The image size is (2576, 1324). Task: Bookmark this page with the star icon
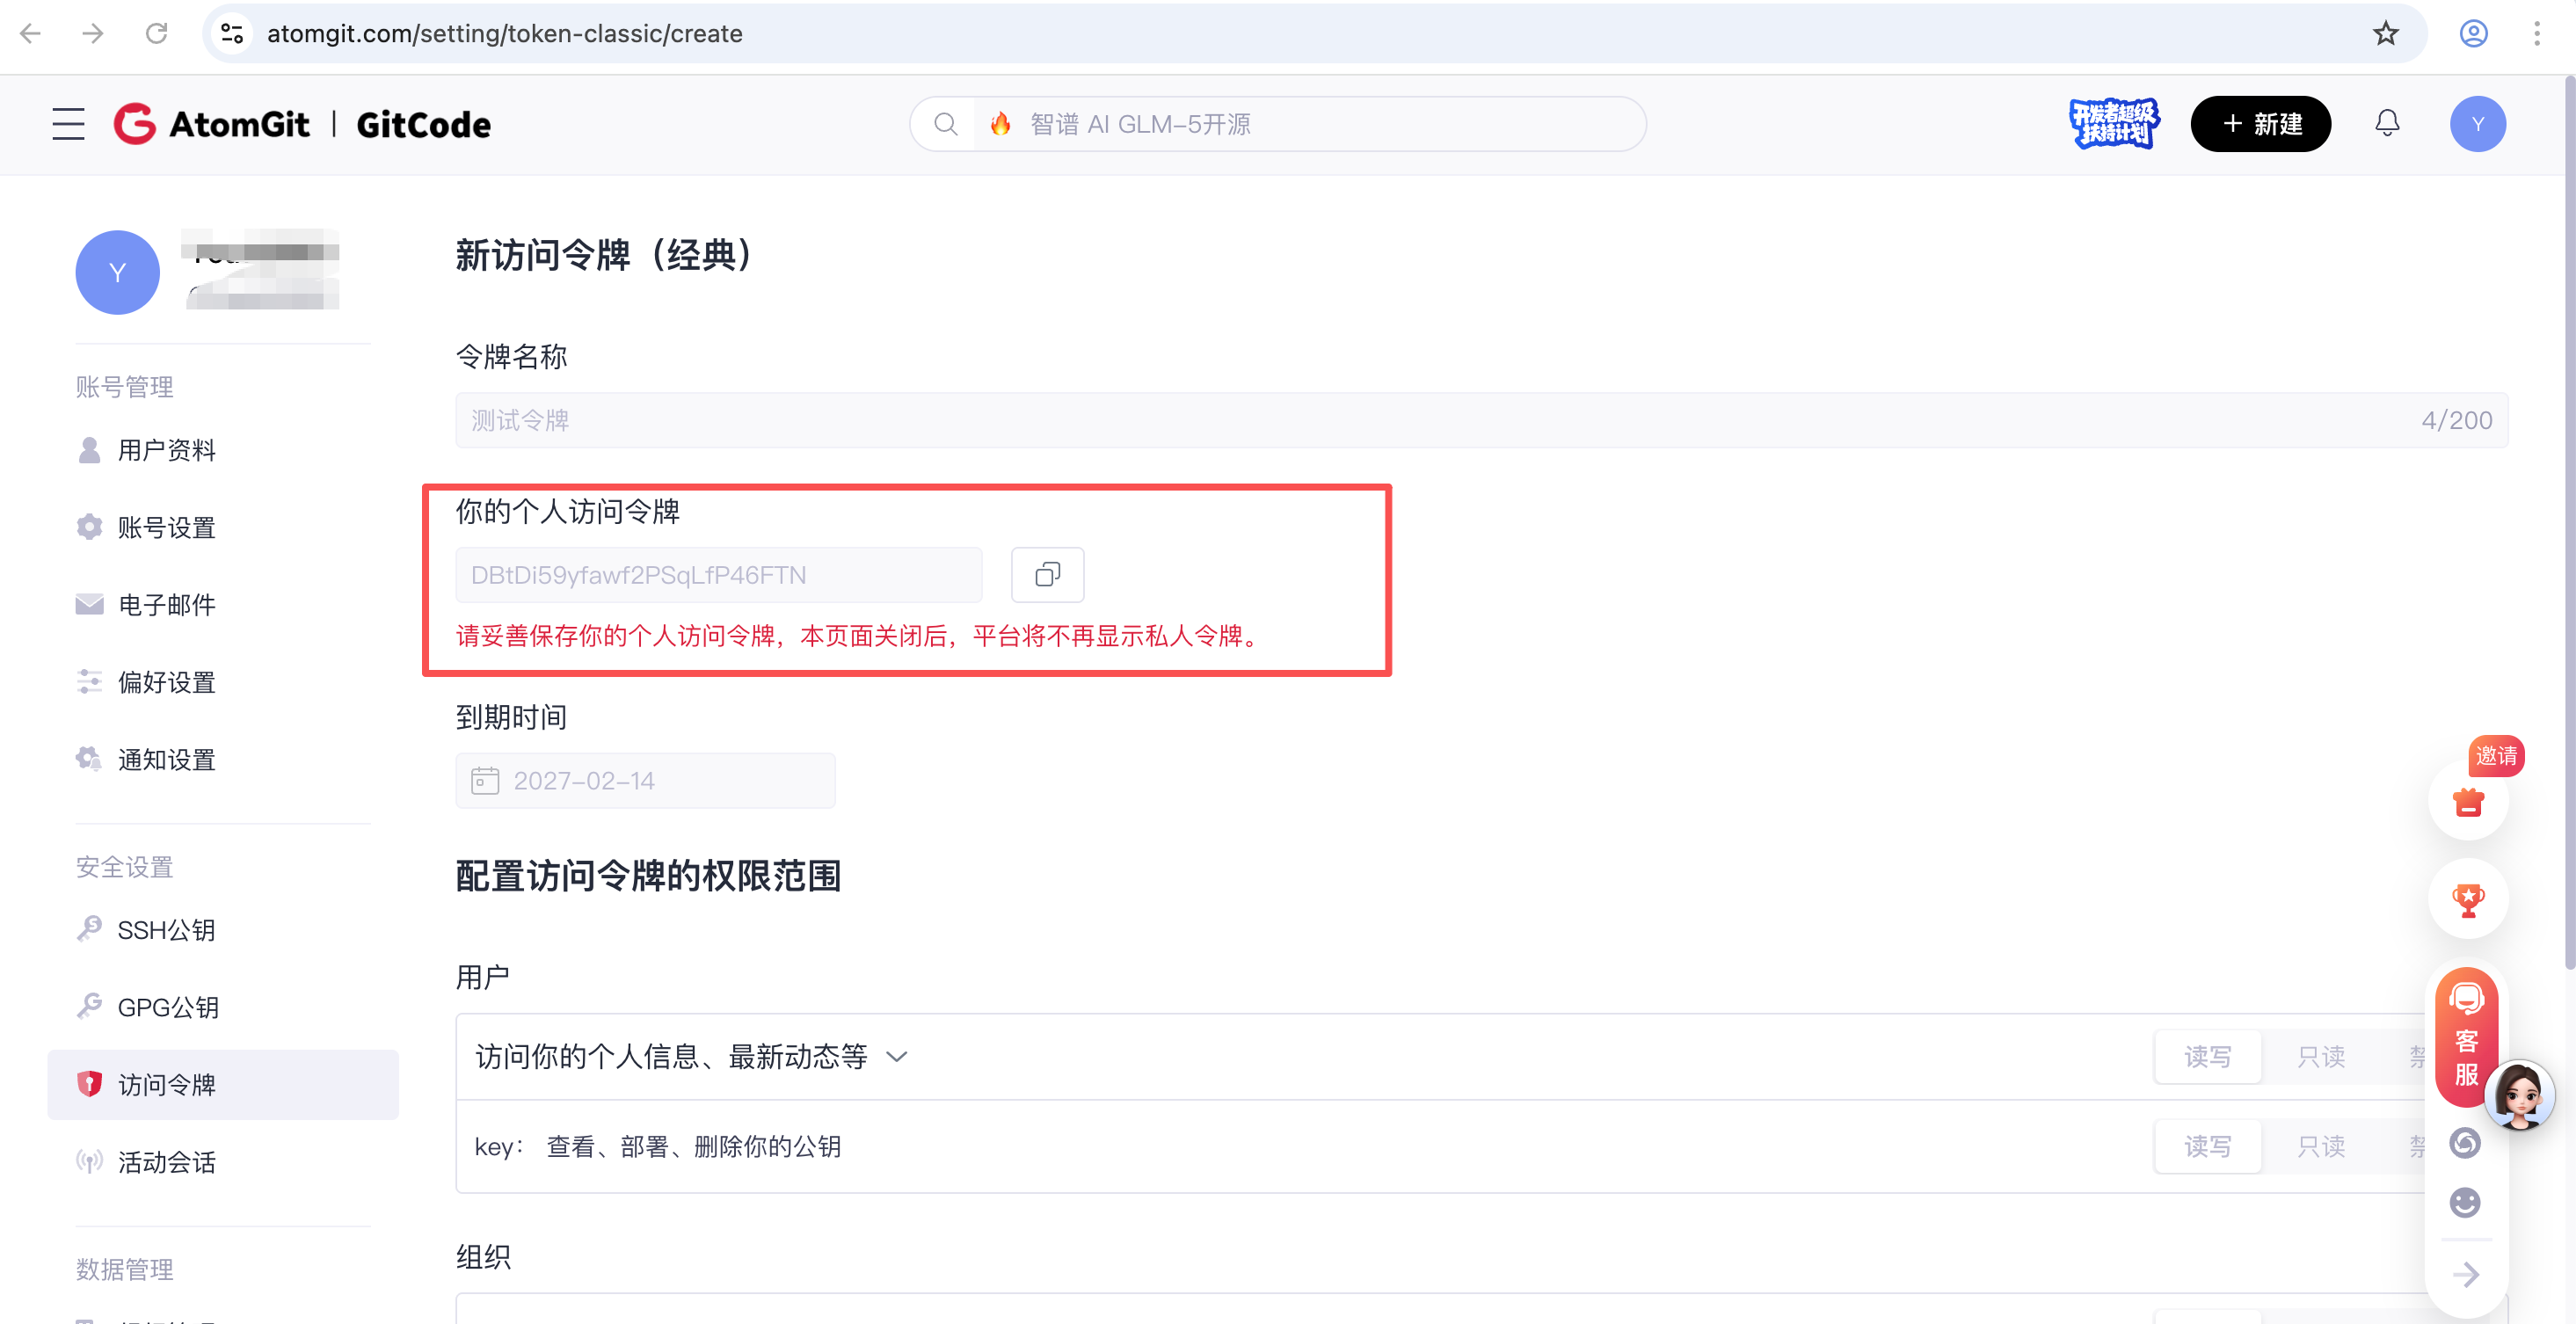[x=2386, y=33]
